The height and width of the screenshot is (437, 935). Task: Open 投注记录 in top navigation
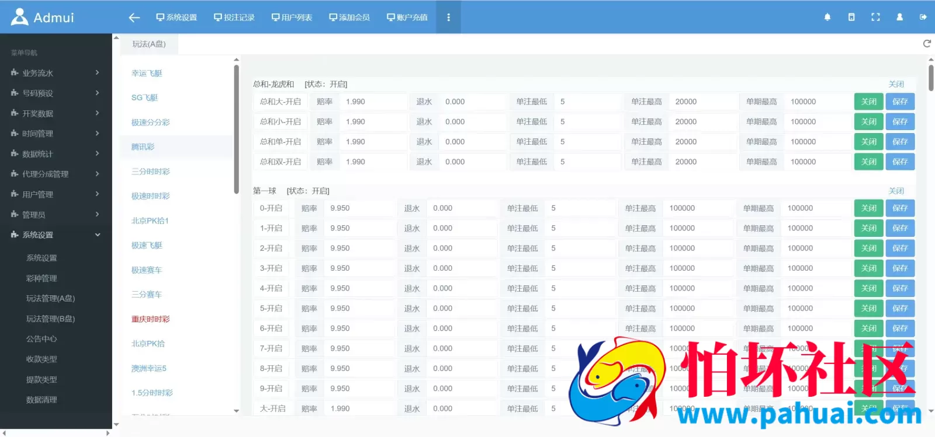pos(234,18)
